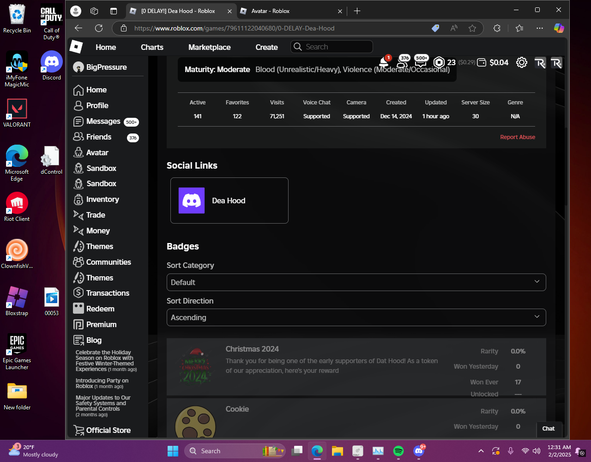This screenshot has width=591, height=462.
Task: Click the Roblox logo icon
Action: [76, 47]
